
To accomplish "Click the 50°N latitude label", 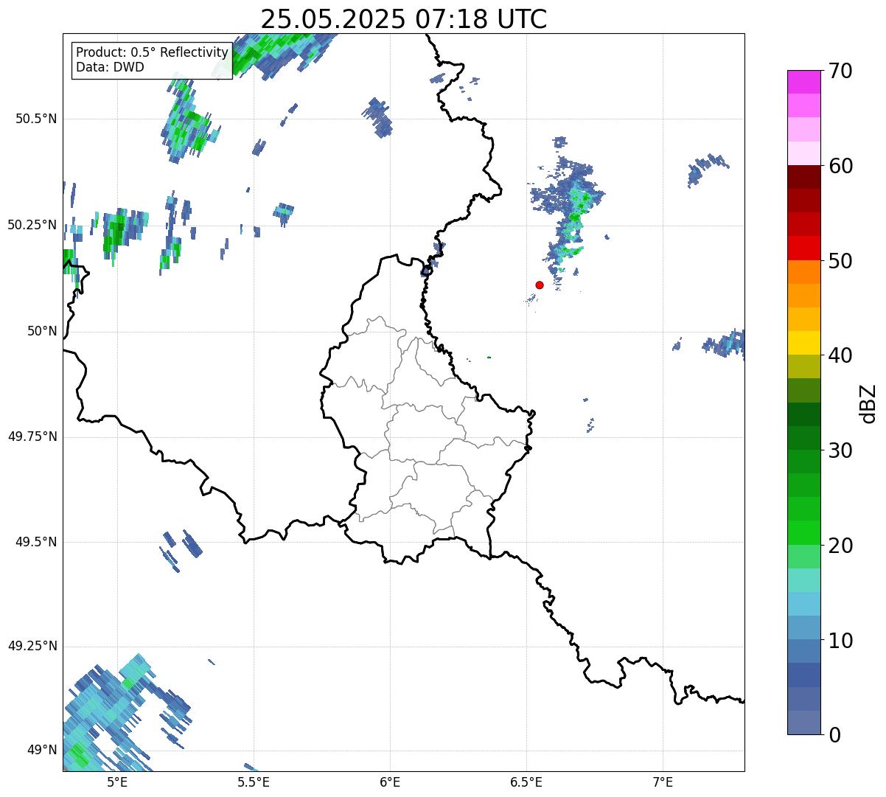I will pyautogui.click(x=42, y=331).
